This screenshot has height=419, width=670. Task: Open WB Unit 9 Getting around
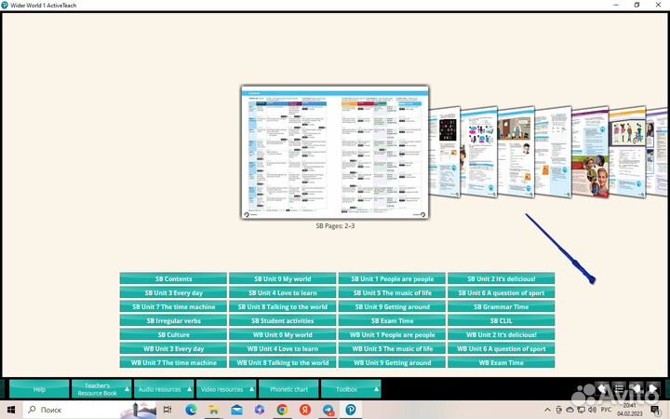392,362
